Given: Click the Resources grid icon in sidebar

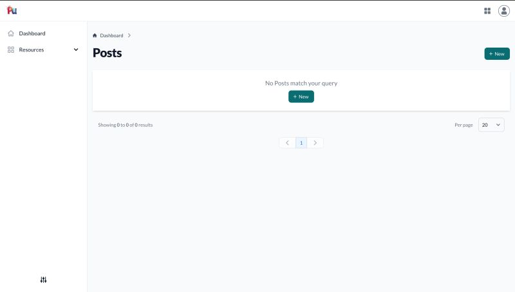Looking at the screenshot, I should pos(11,50).
